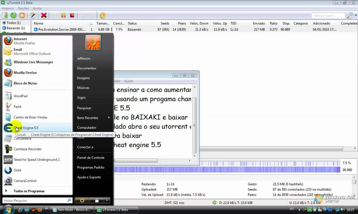Open Email Microsoft Office Outlook entry
Screen dimensions: 358x214
pos(37,52)
